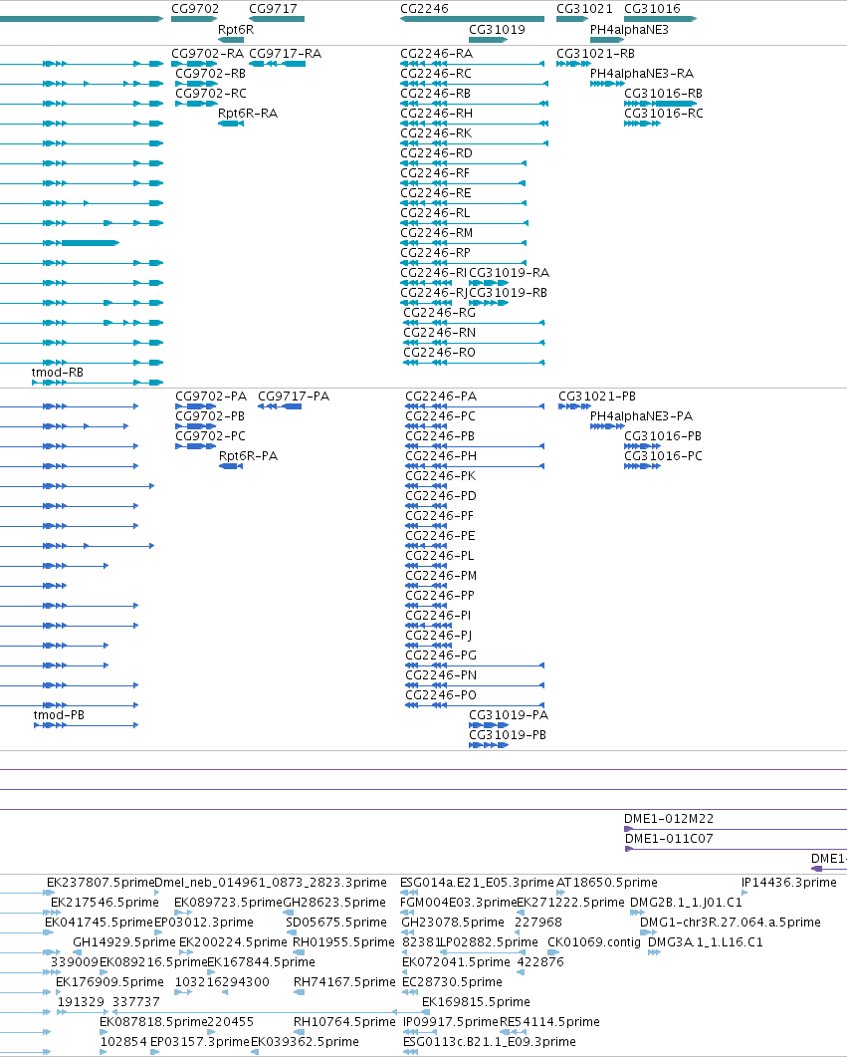The height and width of the screenshot is (1057, 847).
Task: Select transcript CG31016-RB
Action: (663, 93)
